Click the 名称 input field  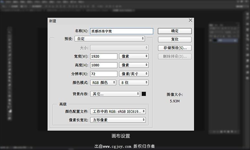122,31
